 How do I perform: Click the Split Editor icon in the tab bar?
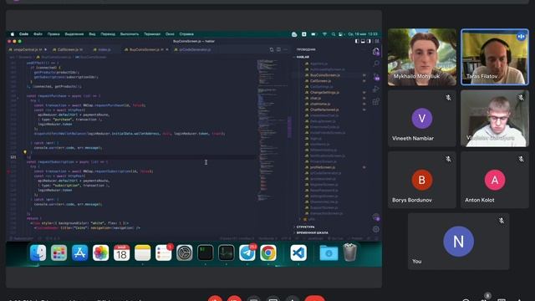[278, 49]
